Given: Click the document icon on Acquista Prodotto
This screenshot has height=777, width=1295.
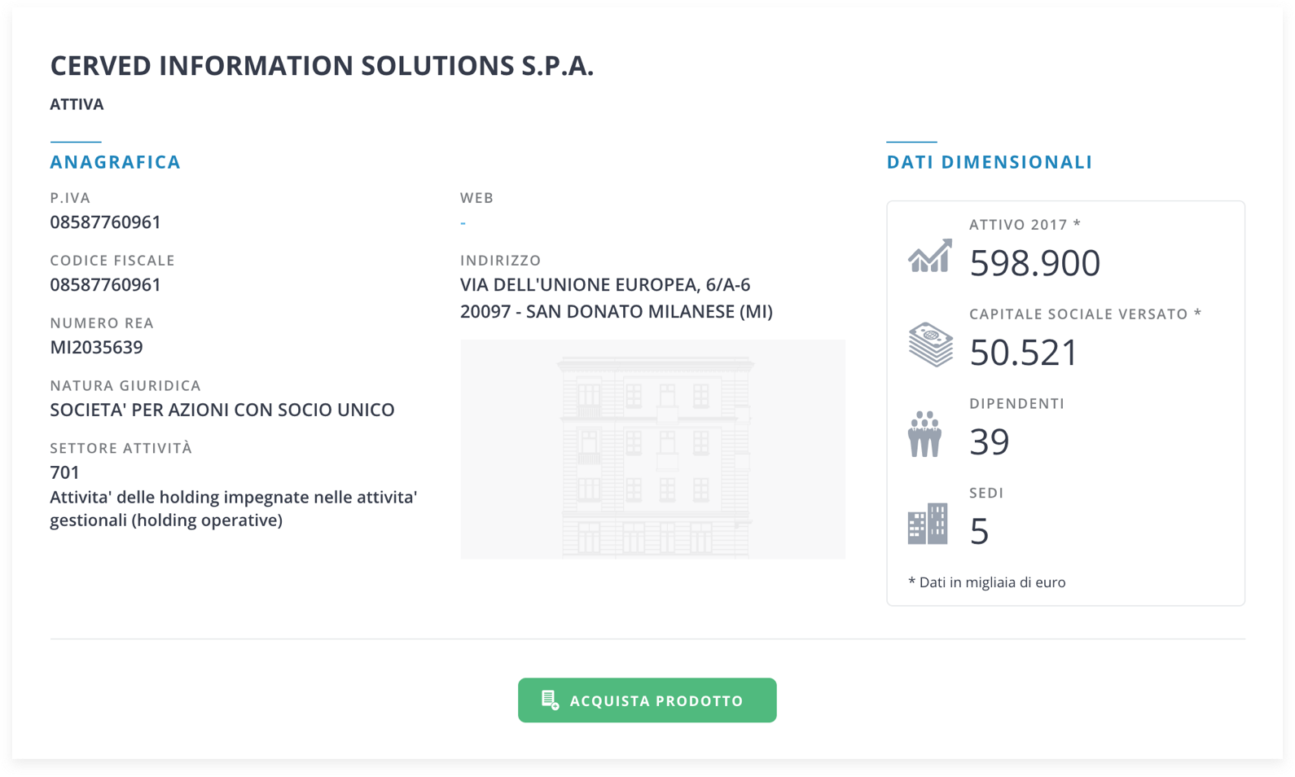Looking at the screenshot, I should (x=551, y=700).
